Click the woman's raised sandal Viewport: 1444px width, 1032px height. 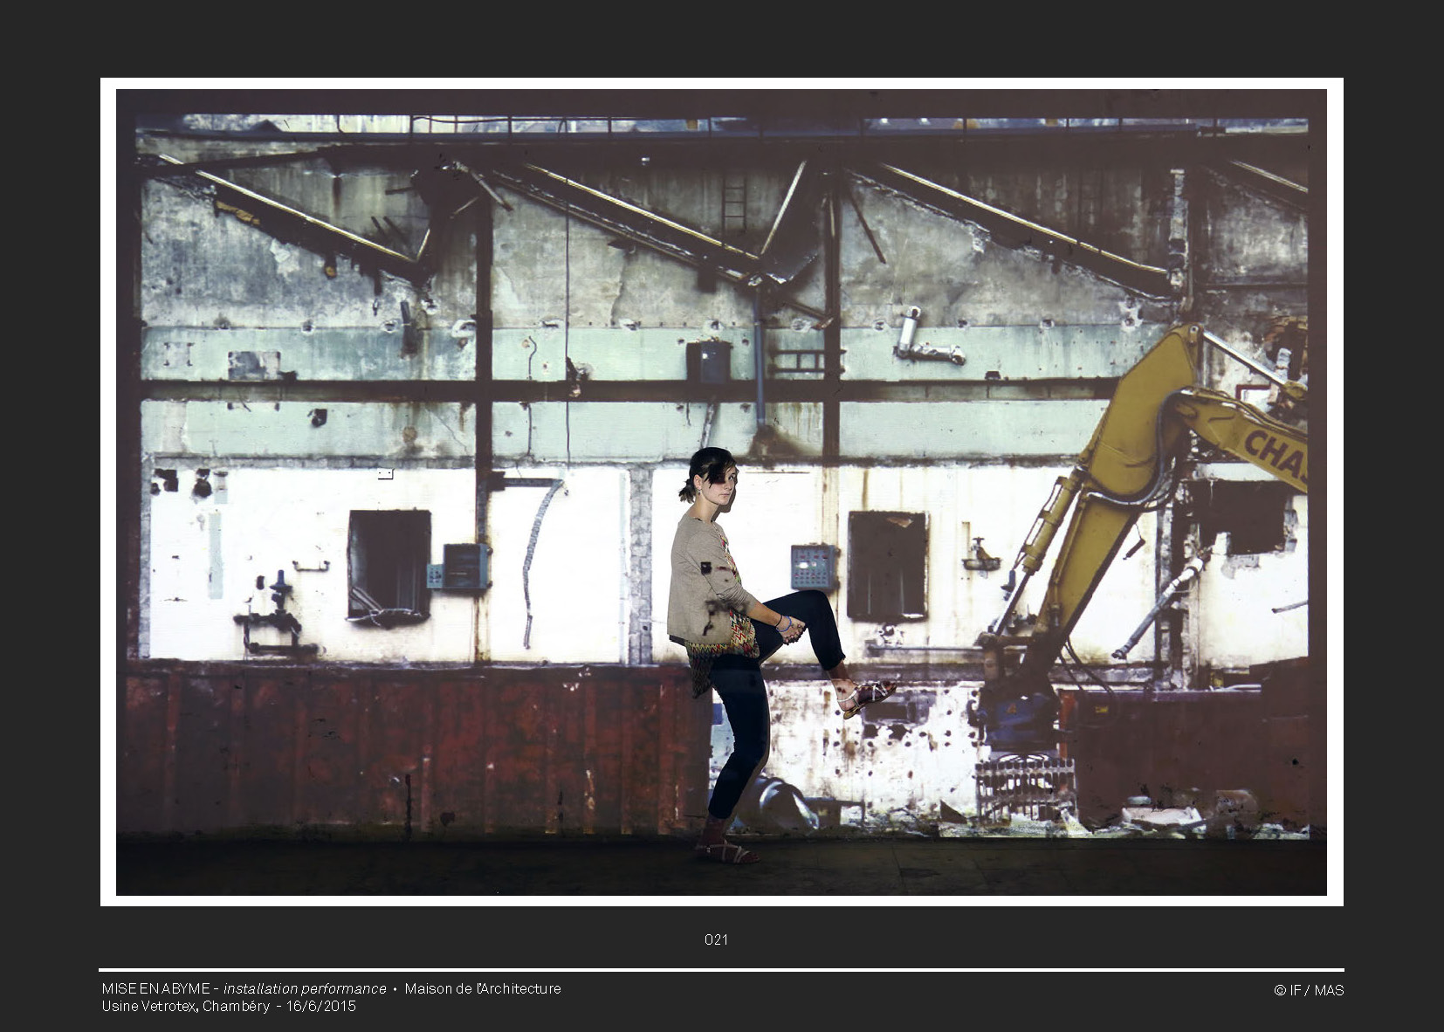coord(865,697)
